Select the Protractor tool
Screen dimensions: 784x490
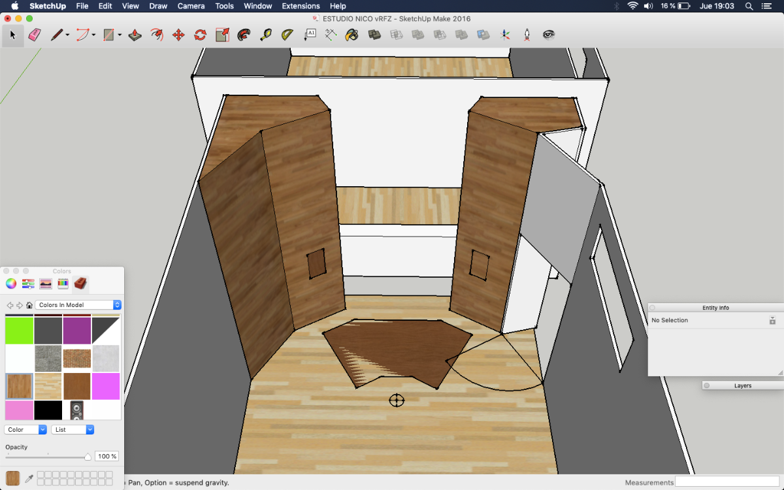(x=287, y=35)
